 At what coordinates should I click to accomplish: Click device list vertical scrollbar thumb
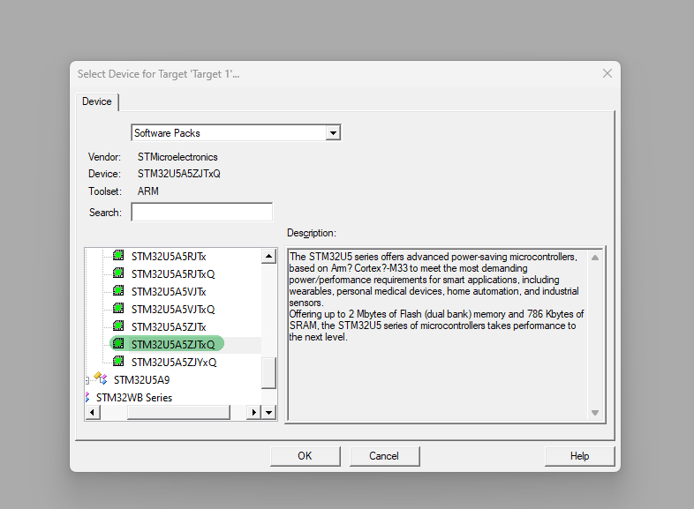pos(268,373)
